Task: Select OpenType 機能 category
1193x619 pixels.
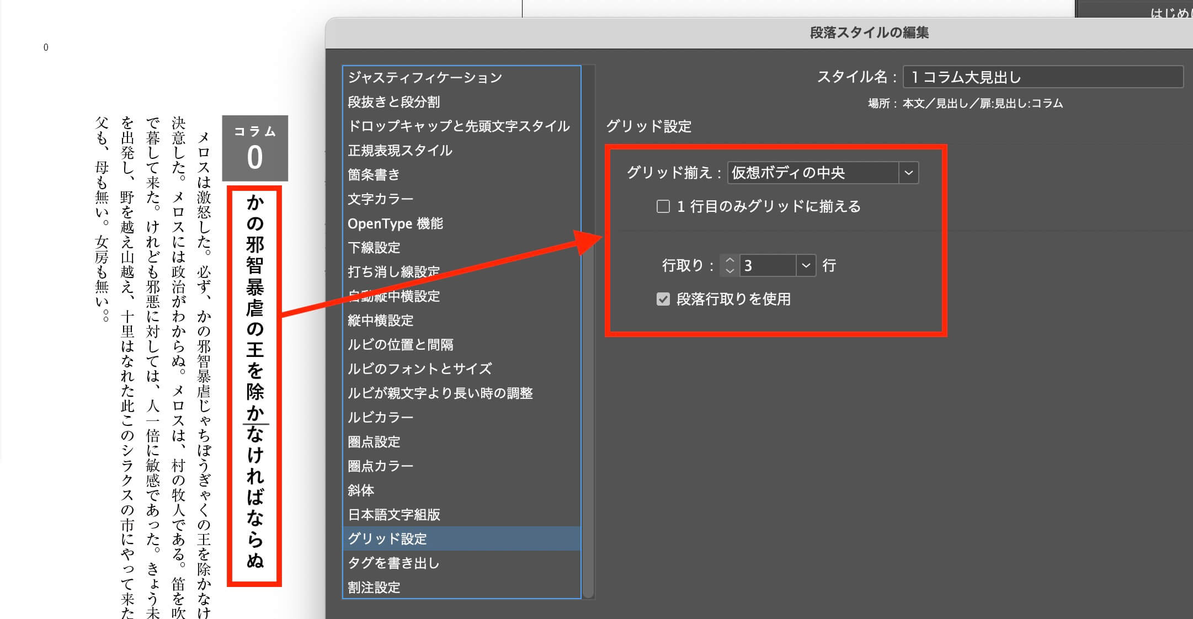Action: (x=395, y=223)
